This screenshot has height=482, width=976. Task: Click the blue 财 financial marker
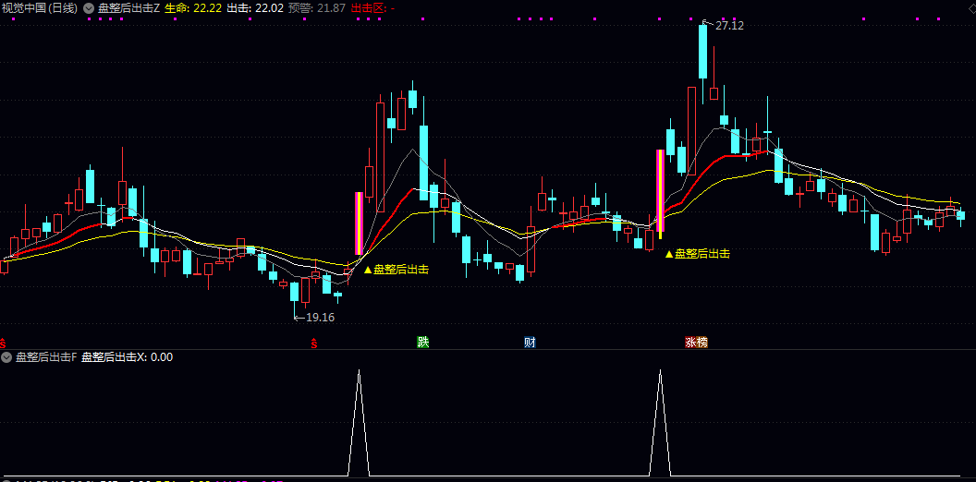click(x=530, y=342)
